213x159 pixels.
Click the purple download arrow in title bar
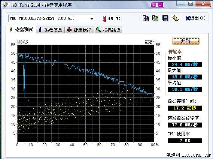point(157,5)
